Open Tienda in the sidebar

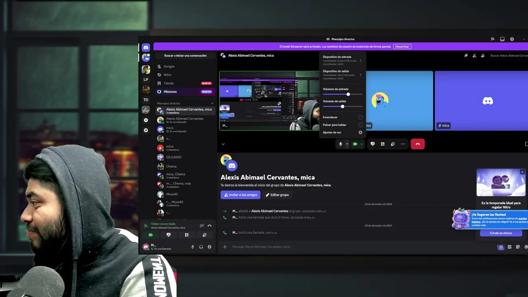pos(185,83)
